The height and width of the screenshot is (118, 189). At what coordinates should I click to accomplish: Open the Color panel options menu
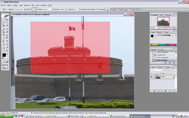click(176, 32)
